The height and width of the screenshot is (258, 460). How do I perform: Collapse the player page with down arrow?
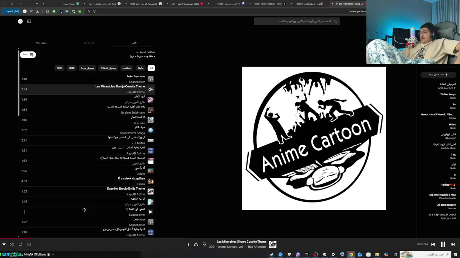point(4,244)
